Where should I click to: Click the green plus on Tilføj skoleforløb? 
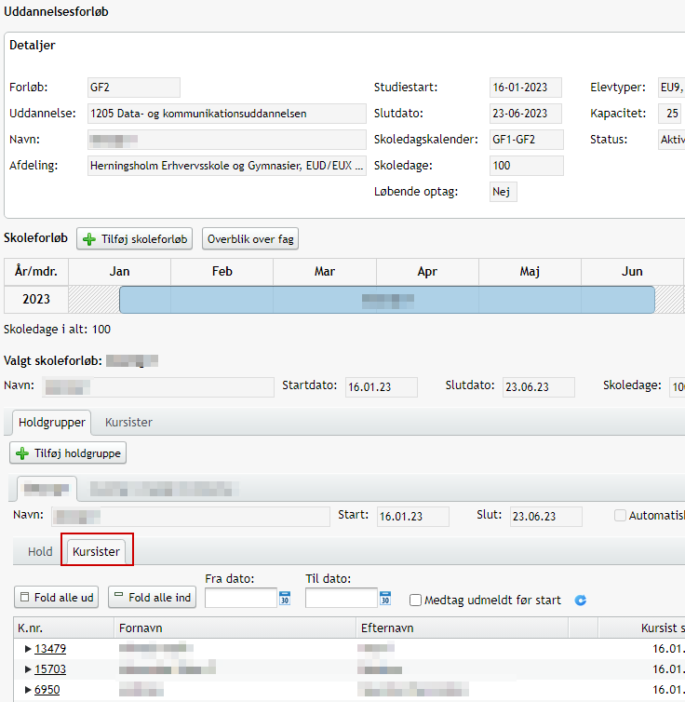pyautogui.click(x=89, y=239)
